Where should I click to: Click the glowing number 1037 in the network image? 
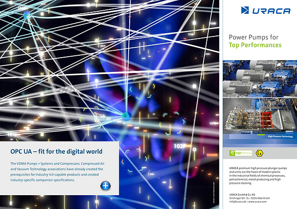pos(180,146)
